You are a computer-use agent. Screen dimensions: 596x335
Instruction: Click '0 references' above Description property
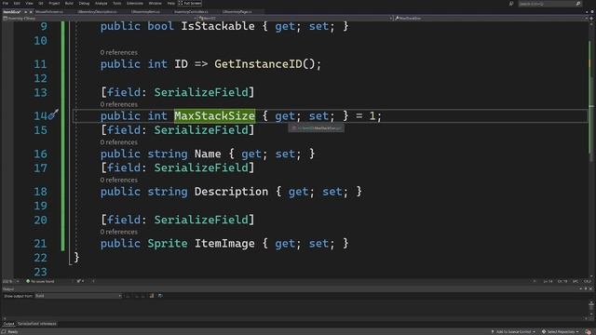point(118,180)
